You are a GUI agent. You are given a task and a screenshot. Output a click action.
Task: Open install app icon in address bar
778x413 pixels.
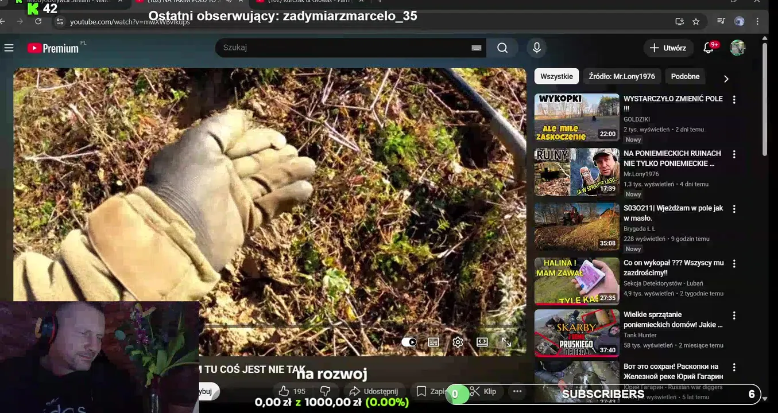pos(679,21)
